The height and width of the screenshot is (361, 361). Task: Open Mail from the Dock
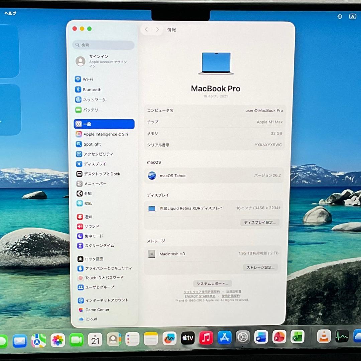point(20,341)
